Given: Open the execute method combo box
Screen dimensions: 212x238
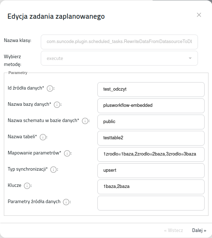Looking at the screenshot, I should 119,58.
